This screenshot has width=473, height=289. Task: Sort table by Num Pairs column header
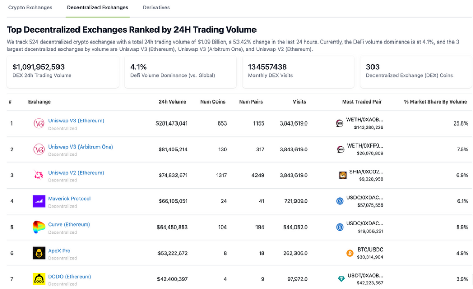tap(251, 102)
